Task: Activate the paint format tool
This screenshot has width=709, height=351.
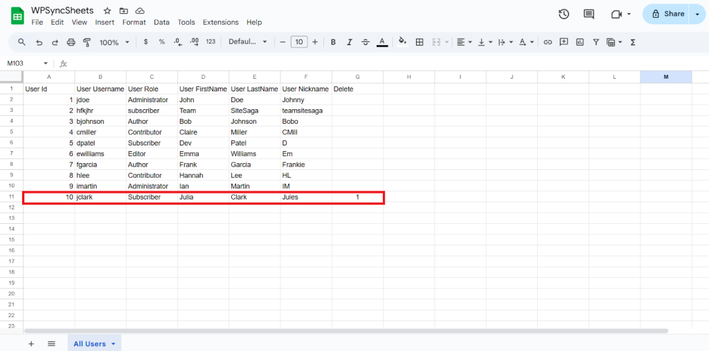Action: tap(87, 42)
